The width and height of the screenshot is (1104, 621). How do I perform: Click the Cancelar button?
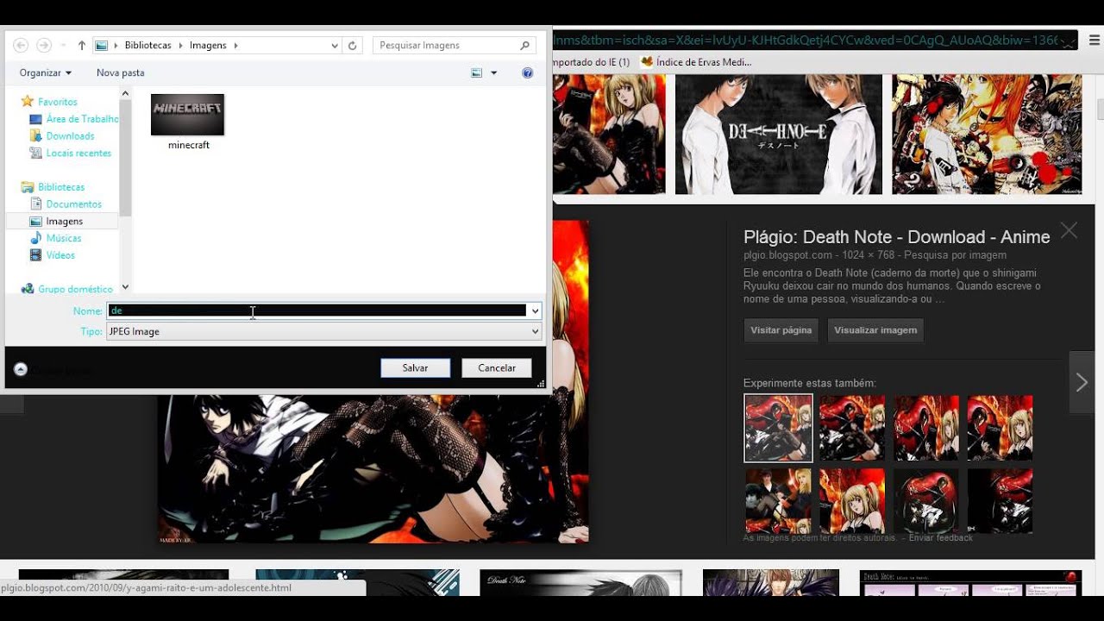click(x=497, y=367)
